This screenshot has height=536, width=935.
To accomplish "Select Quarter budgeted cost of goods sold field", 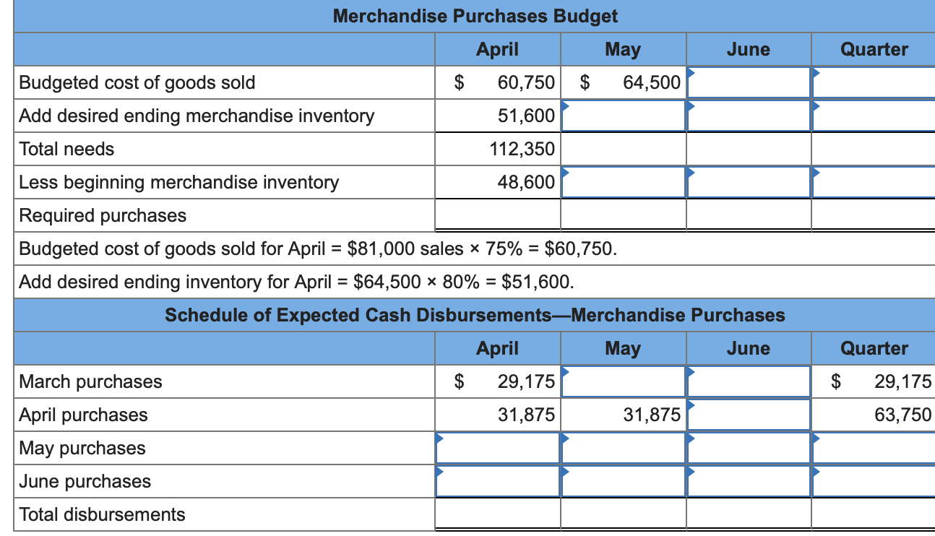I will (874, 83).
